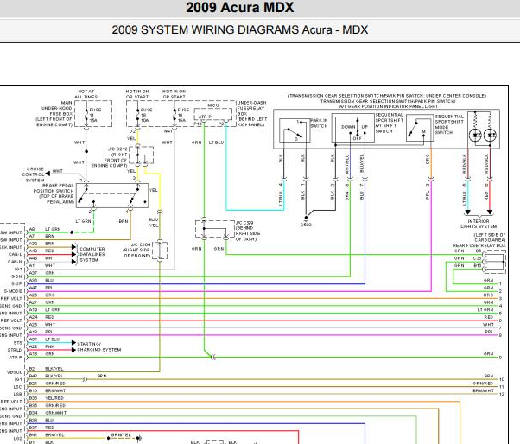Click the 'A16 GRN' pin row
Viewport: 520px width, 444px height.
click(41, 354)
